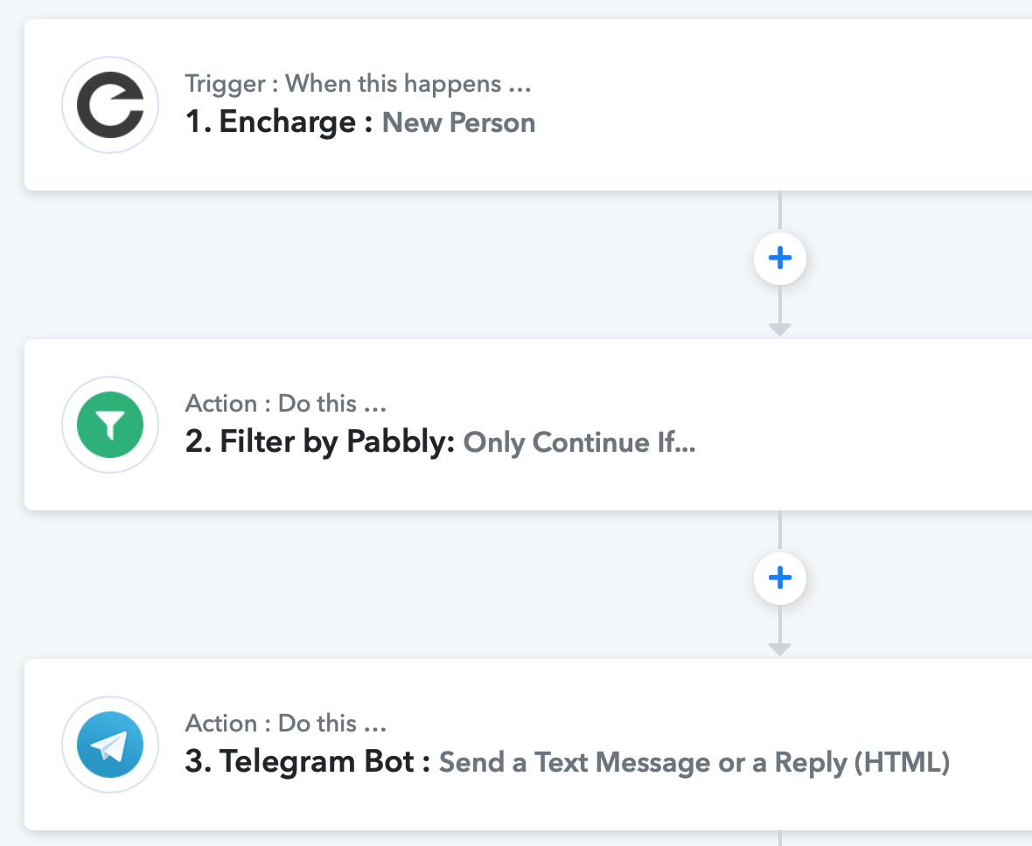Image resolution: width=1032 pixels, height=846 pixels.
Task: Add a step after Filter by Pabbly
Action: click(x=780, y=578)
